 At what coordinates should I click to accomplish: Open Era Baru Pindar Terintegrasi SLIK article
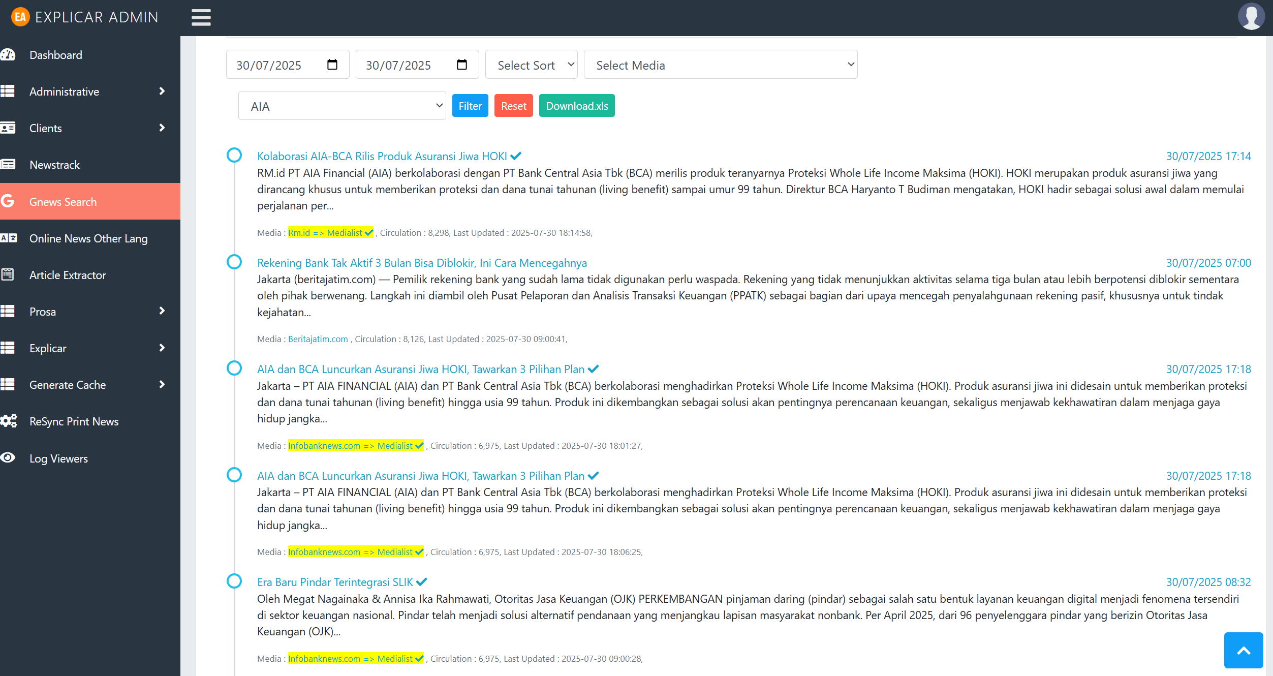click(335, 582)
